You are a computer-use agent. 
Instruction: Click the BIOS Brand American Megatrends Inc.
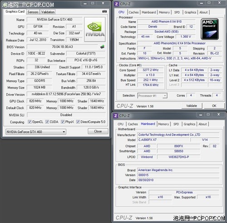pyautogui.click(x=178, y=170)
